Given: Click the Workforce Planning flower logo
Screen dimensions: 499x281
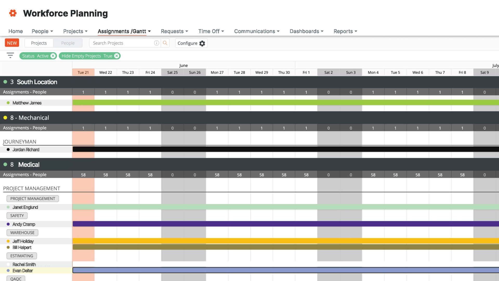Looking at the screenshot, I should point(12,13).
